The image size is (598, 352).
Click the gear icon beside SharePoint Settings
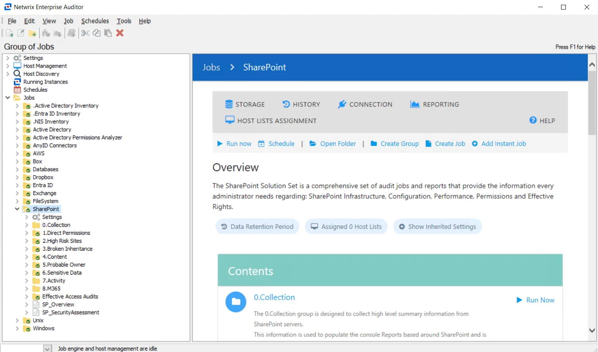pyautogui.click(x=36, y=217)
